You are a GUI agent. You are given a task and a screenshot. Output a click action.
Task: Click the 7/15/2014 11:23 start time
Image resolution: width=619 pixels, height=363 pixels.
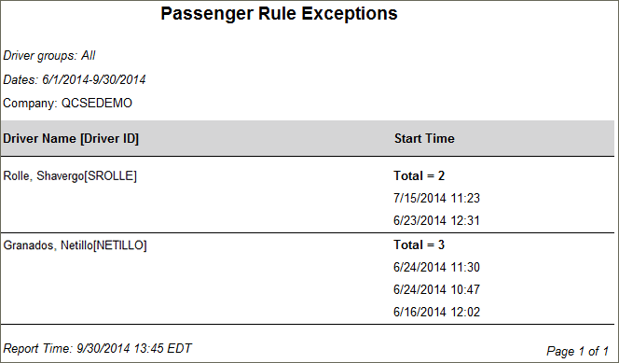coord(436,198)
